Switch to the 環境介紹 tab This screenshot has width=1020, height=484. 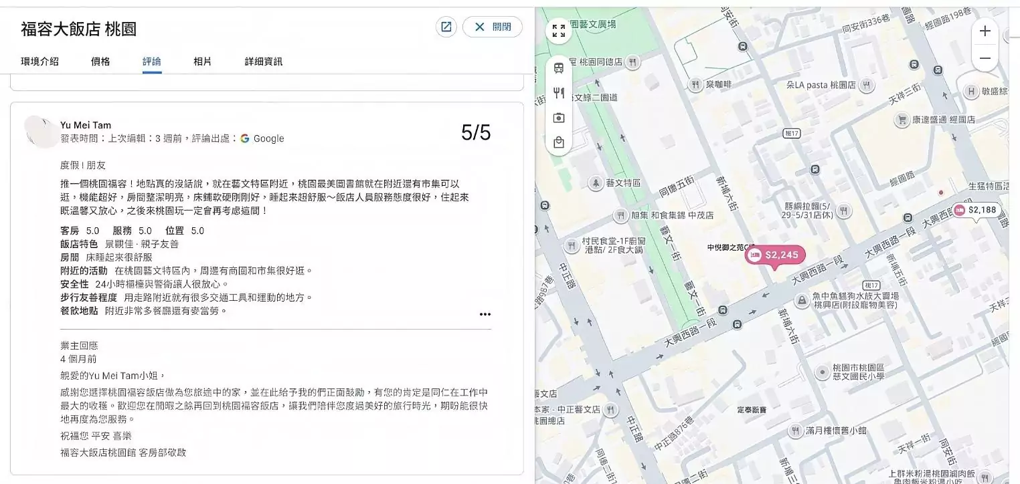pos(40,62)
